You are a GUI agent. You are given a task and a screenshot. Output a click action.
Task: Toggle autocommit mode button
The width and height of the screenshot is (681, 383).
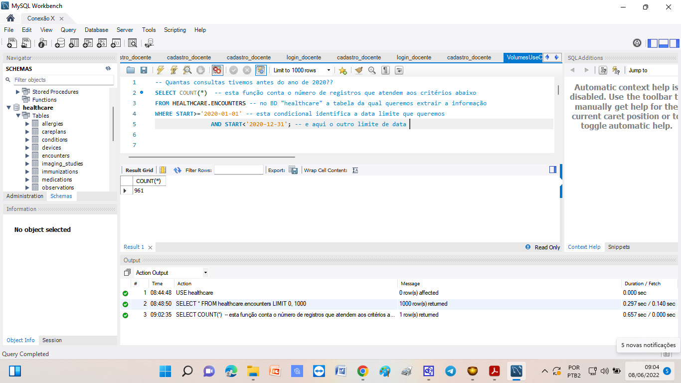point(261,70)
